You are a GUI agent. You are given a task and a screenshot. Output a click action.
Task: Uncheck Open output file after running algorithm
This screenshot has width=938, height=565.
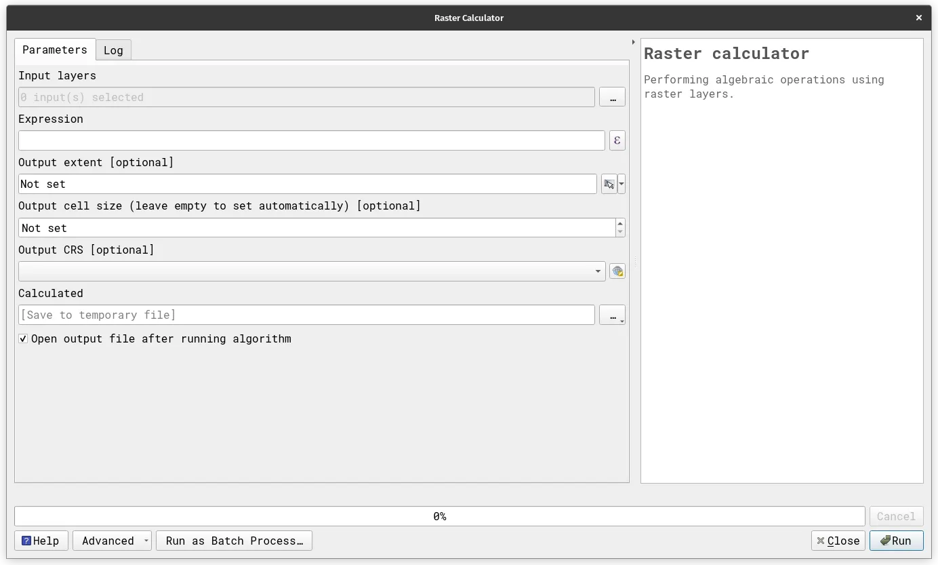[22, 338]
